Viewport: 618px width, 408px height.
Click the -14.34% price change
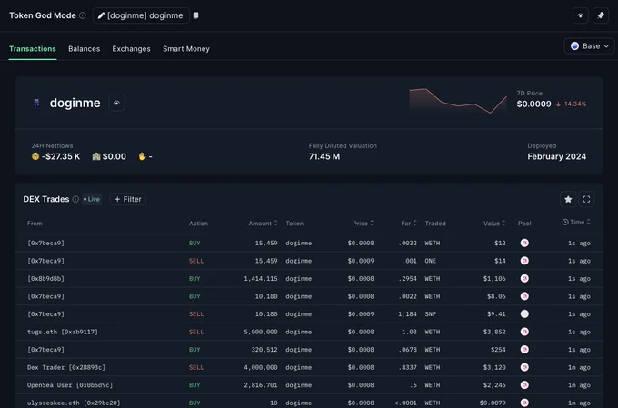[x=571, y=104]
